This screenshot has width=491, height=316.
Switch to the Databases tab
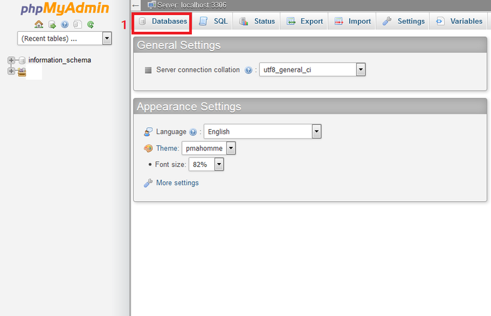point(162,21)
